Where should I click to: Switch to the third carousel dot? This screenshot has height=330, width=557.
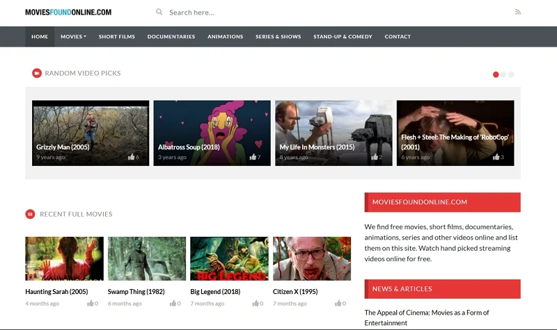(511, 74)
